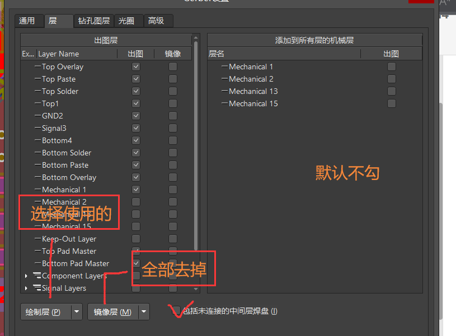Click the 层名 column header

click(x=284, y=54)
